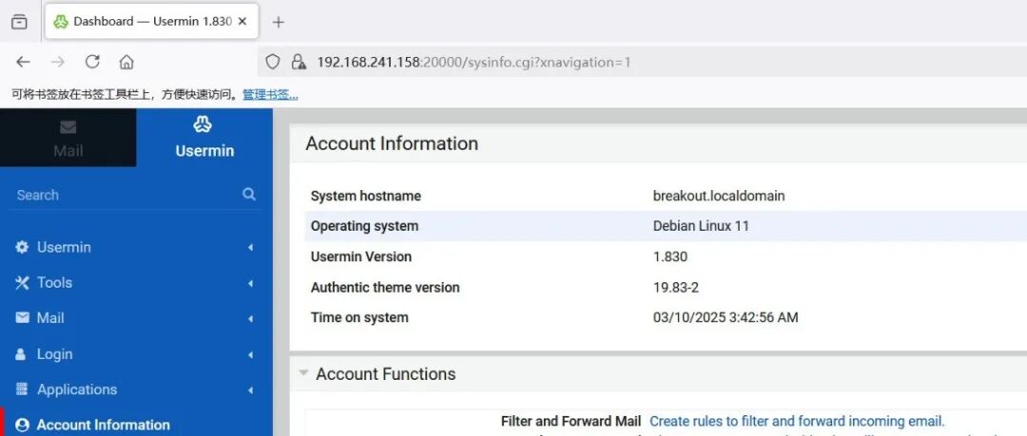Click the Account Information panel heading
1027x436 pixels.
[392, 143]
